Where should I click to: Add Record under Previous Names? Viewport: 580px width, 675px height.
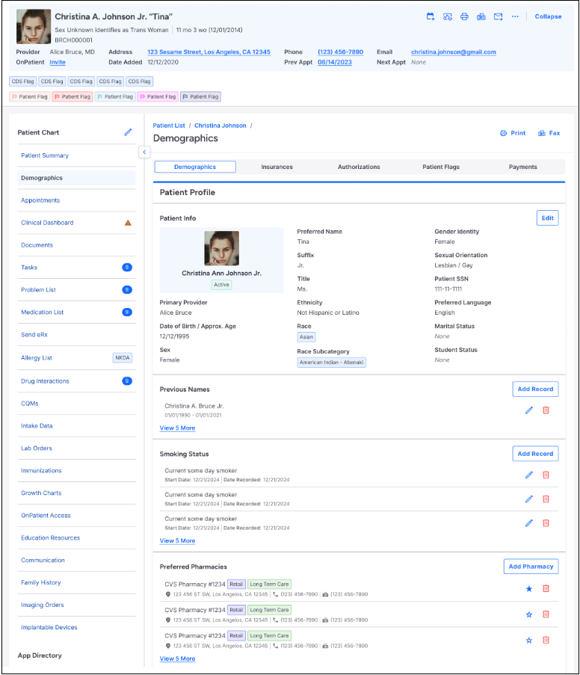click(535, 389)
